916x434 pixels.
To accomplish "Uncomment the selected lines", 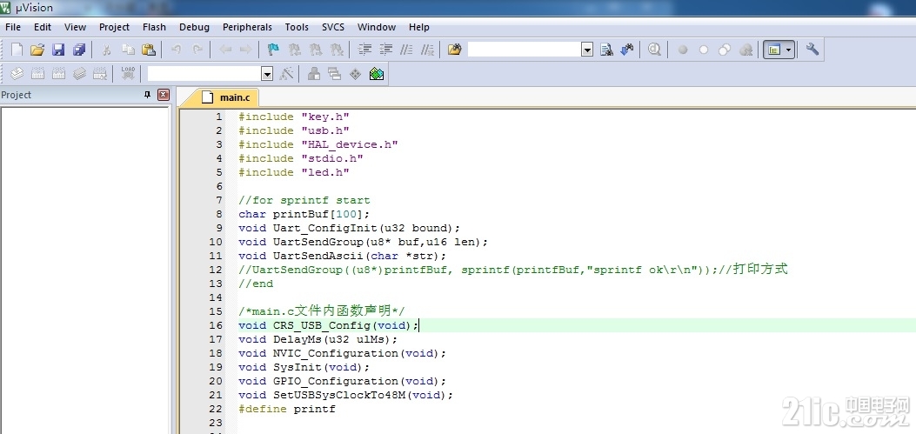I will tap(428, 50).
